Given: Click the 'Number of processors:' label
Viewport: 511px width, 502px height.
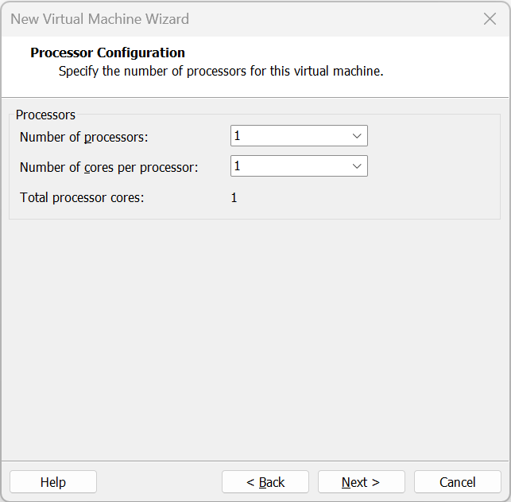Looking at the screenshot, I should tap(84, 137).
